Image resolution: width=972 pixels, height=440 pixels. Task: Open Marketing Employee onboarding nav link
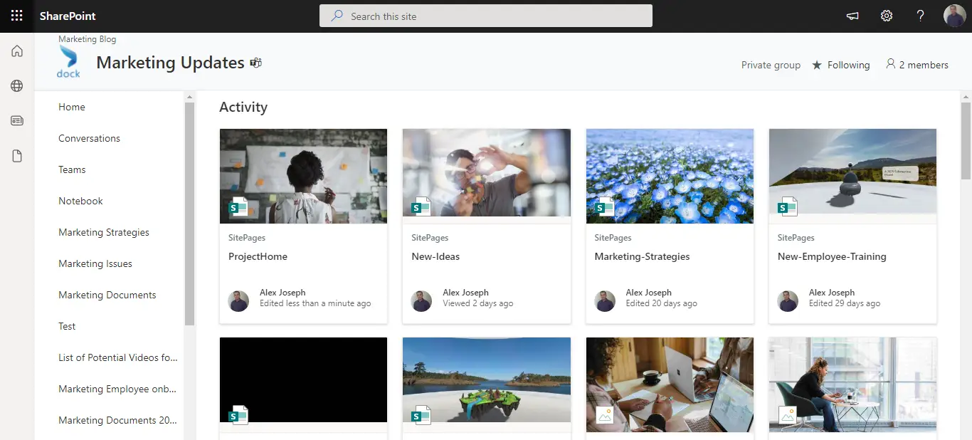point(117,389)
